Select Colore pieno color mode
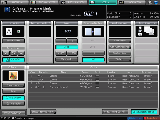The height and width of the screenshot is (120, 160). 14,97
